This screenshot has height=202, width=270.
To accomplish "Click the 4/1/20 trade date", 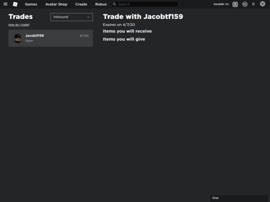I will [84, 36].
